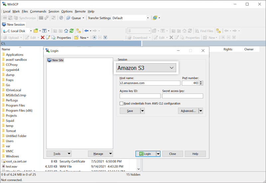The image size is (266, 183).
Task: Open the Commands menu
Action: (38, 11)
